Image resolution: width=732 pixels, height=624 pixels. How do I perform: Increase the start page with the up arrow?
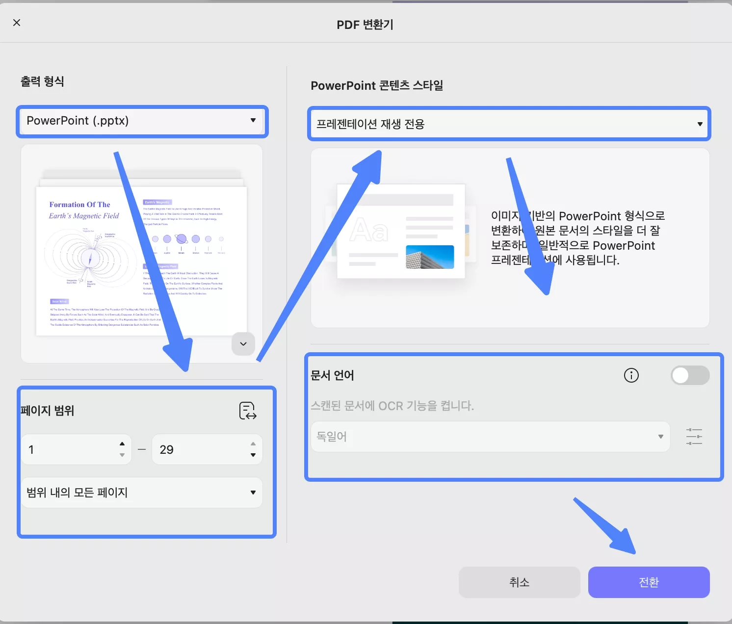pyautogui.click(x=122, y=443)
